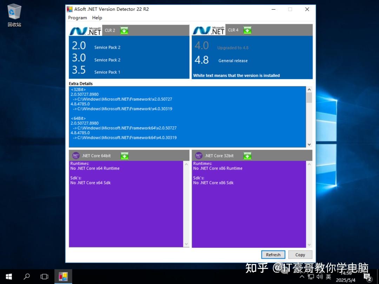Screen dimensions: 379x284
Task: Open the Program menu
Action: pyautogui.click(x=77, y=18)
